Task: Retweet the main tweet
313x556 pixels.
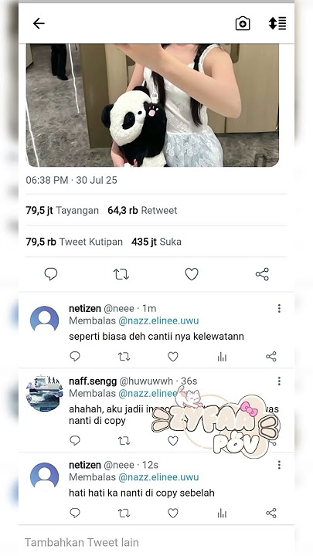Action: tap(121, 274)
